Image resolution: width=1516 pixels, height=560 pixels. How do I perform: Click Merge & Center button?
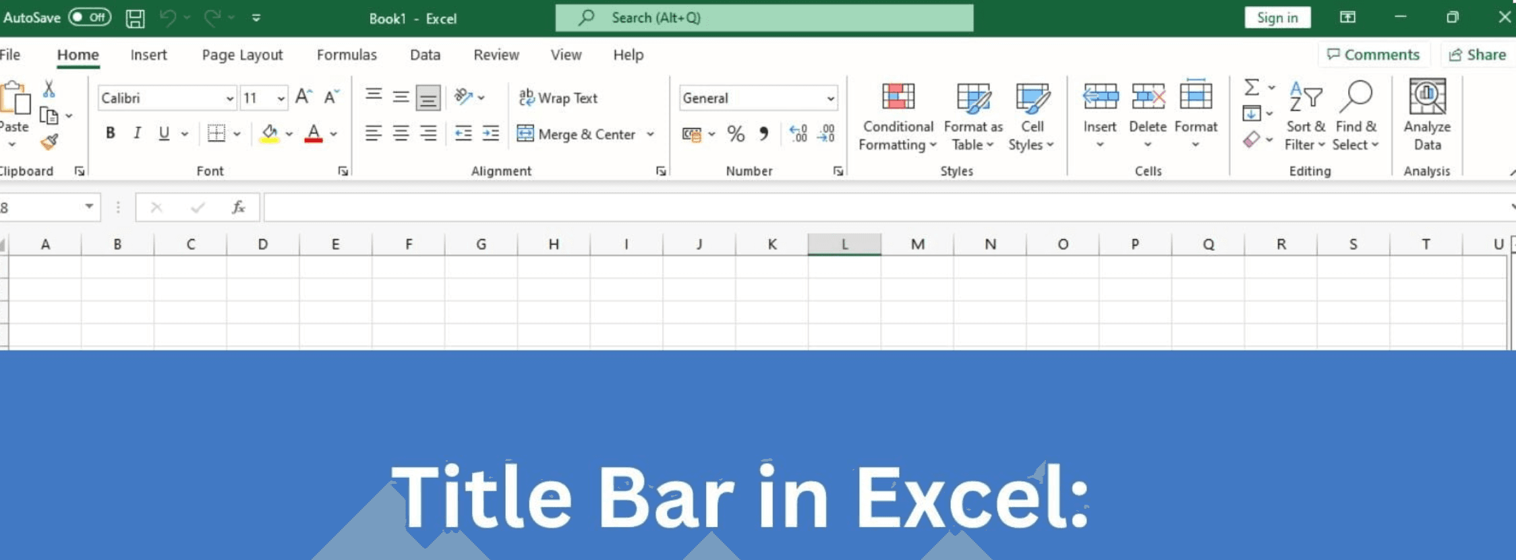[577, 134]
